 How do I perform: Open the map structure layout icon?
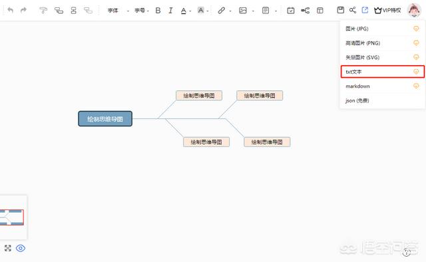(x=306, y=11)
